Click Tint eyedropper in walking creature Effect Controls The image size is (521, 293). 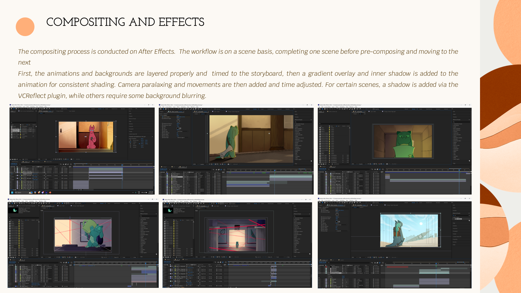tap(180, 128)
